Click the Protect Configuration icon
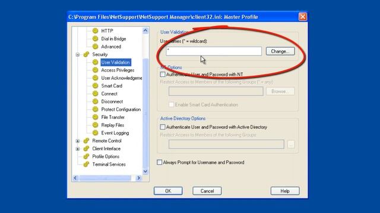Image resolution: width=380 pixels, height=213 pixels. coord(95,109)
